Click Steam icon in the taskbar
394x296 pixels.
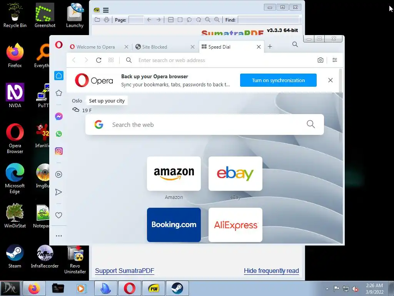[x=177, y=288]
